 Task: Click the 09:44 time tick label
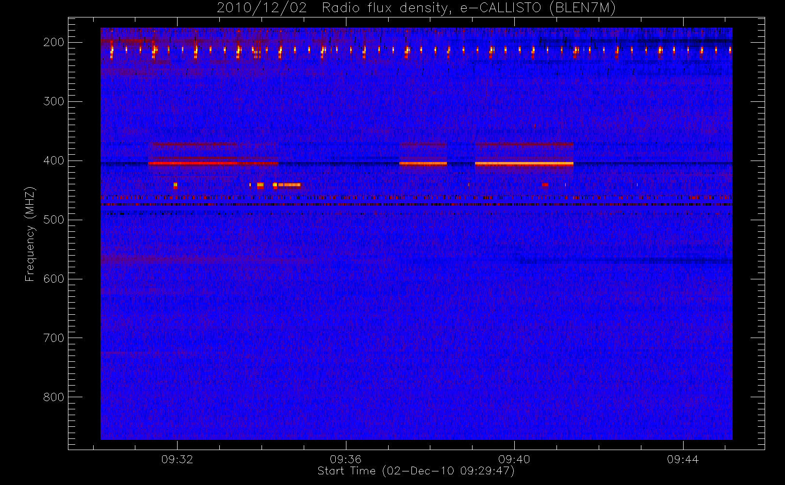pyautogui.click(x=683, y=459)
